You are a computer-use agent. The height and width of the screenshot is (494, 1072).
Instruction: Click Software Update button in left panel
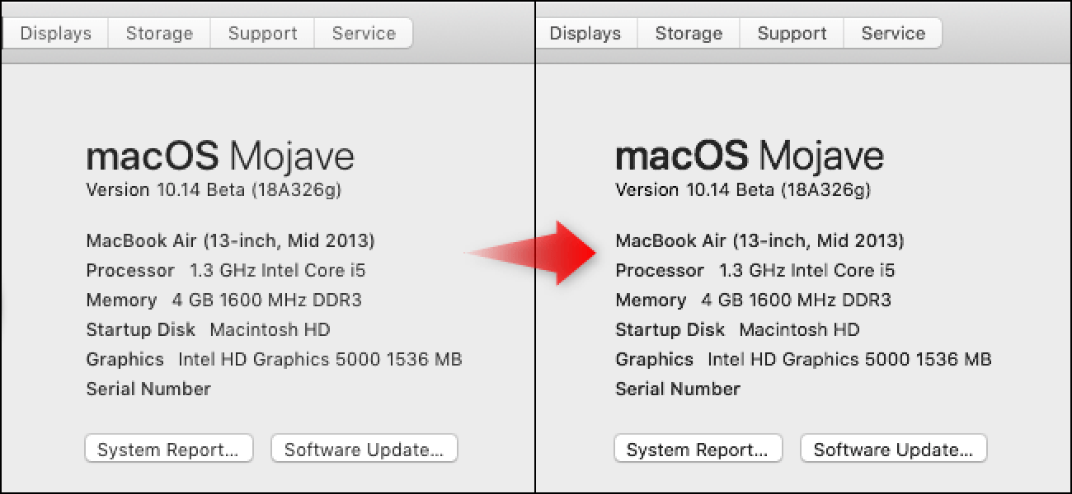coord(364,450)
